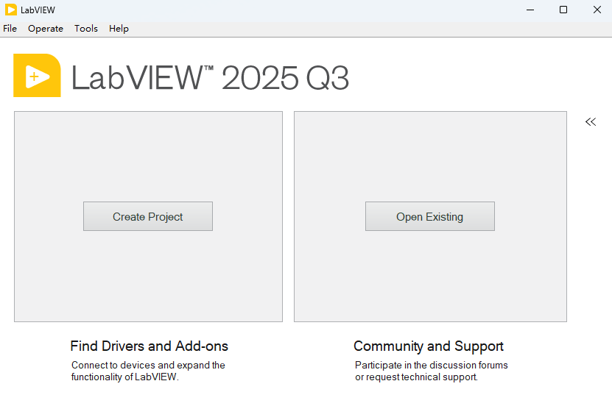
Task: Open the Operate menu
Action: click(x=46, y=29)
